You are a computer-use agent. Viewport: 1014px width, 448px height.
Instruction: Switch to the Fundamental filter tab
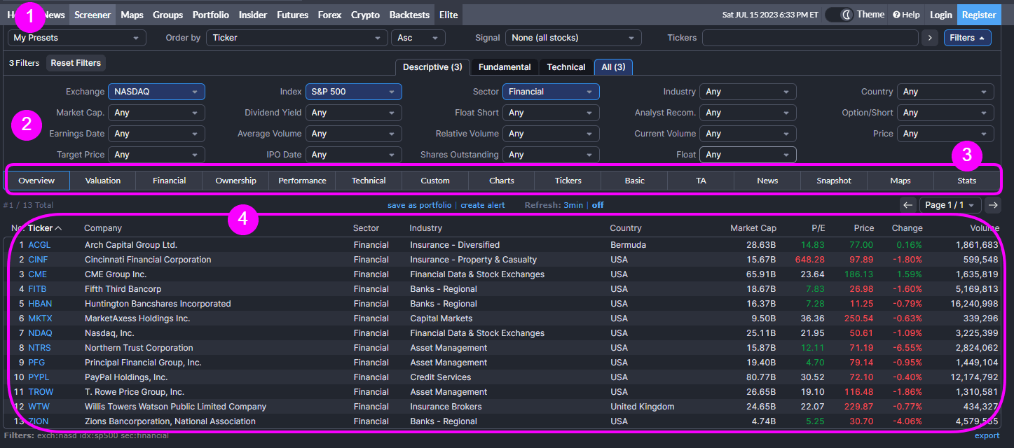pos(505,67)
